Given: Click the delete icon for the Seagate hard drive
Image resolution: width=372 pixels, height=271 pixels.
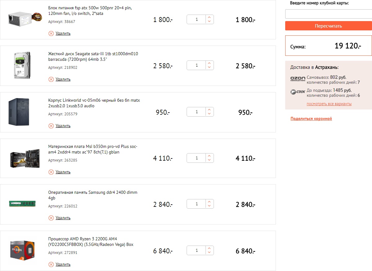Looking at the screenshot, I should (x=51, y=79).
